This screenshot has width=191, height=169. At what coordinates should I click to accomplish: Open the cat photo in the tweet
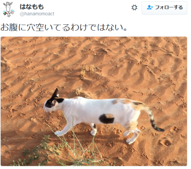tap(94, 101)
